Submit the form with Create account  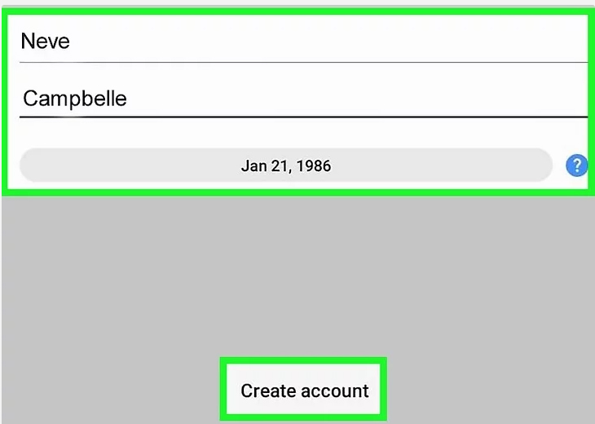click(x=304, y=390)
